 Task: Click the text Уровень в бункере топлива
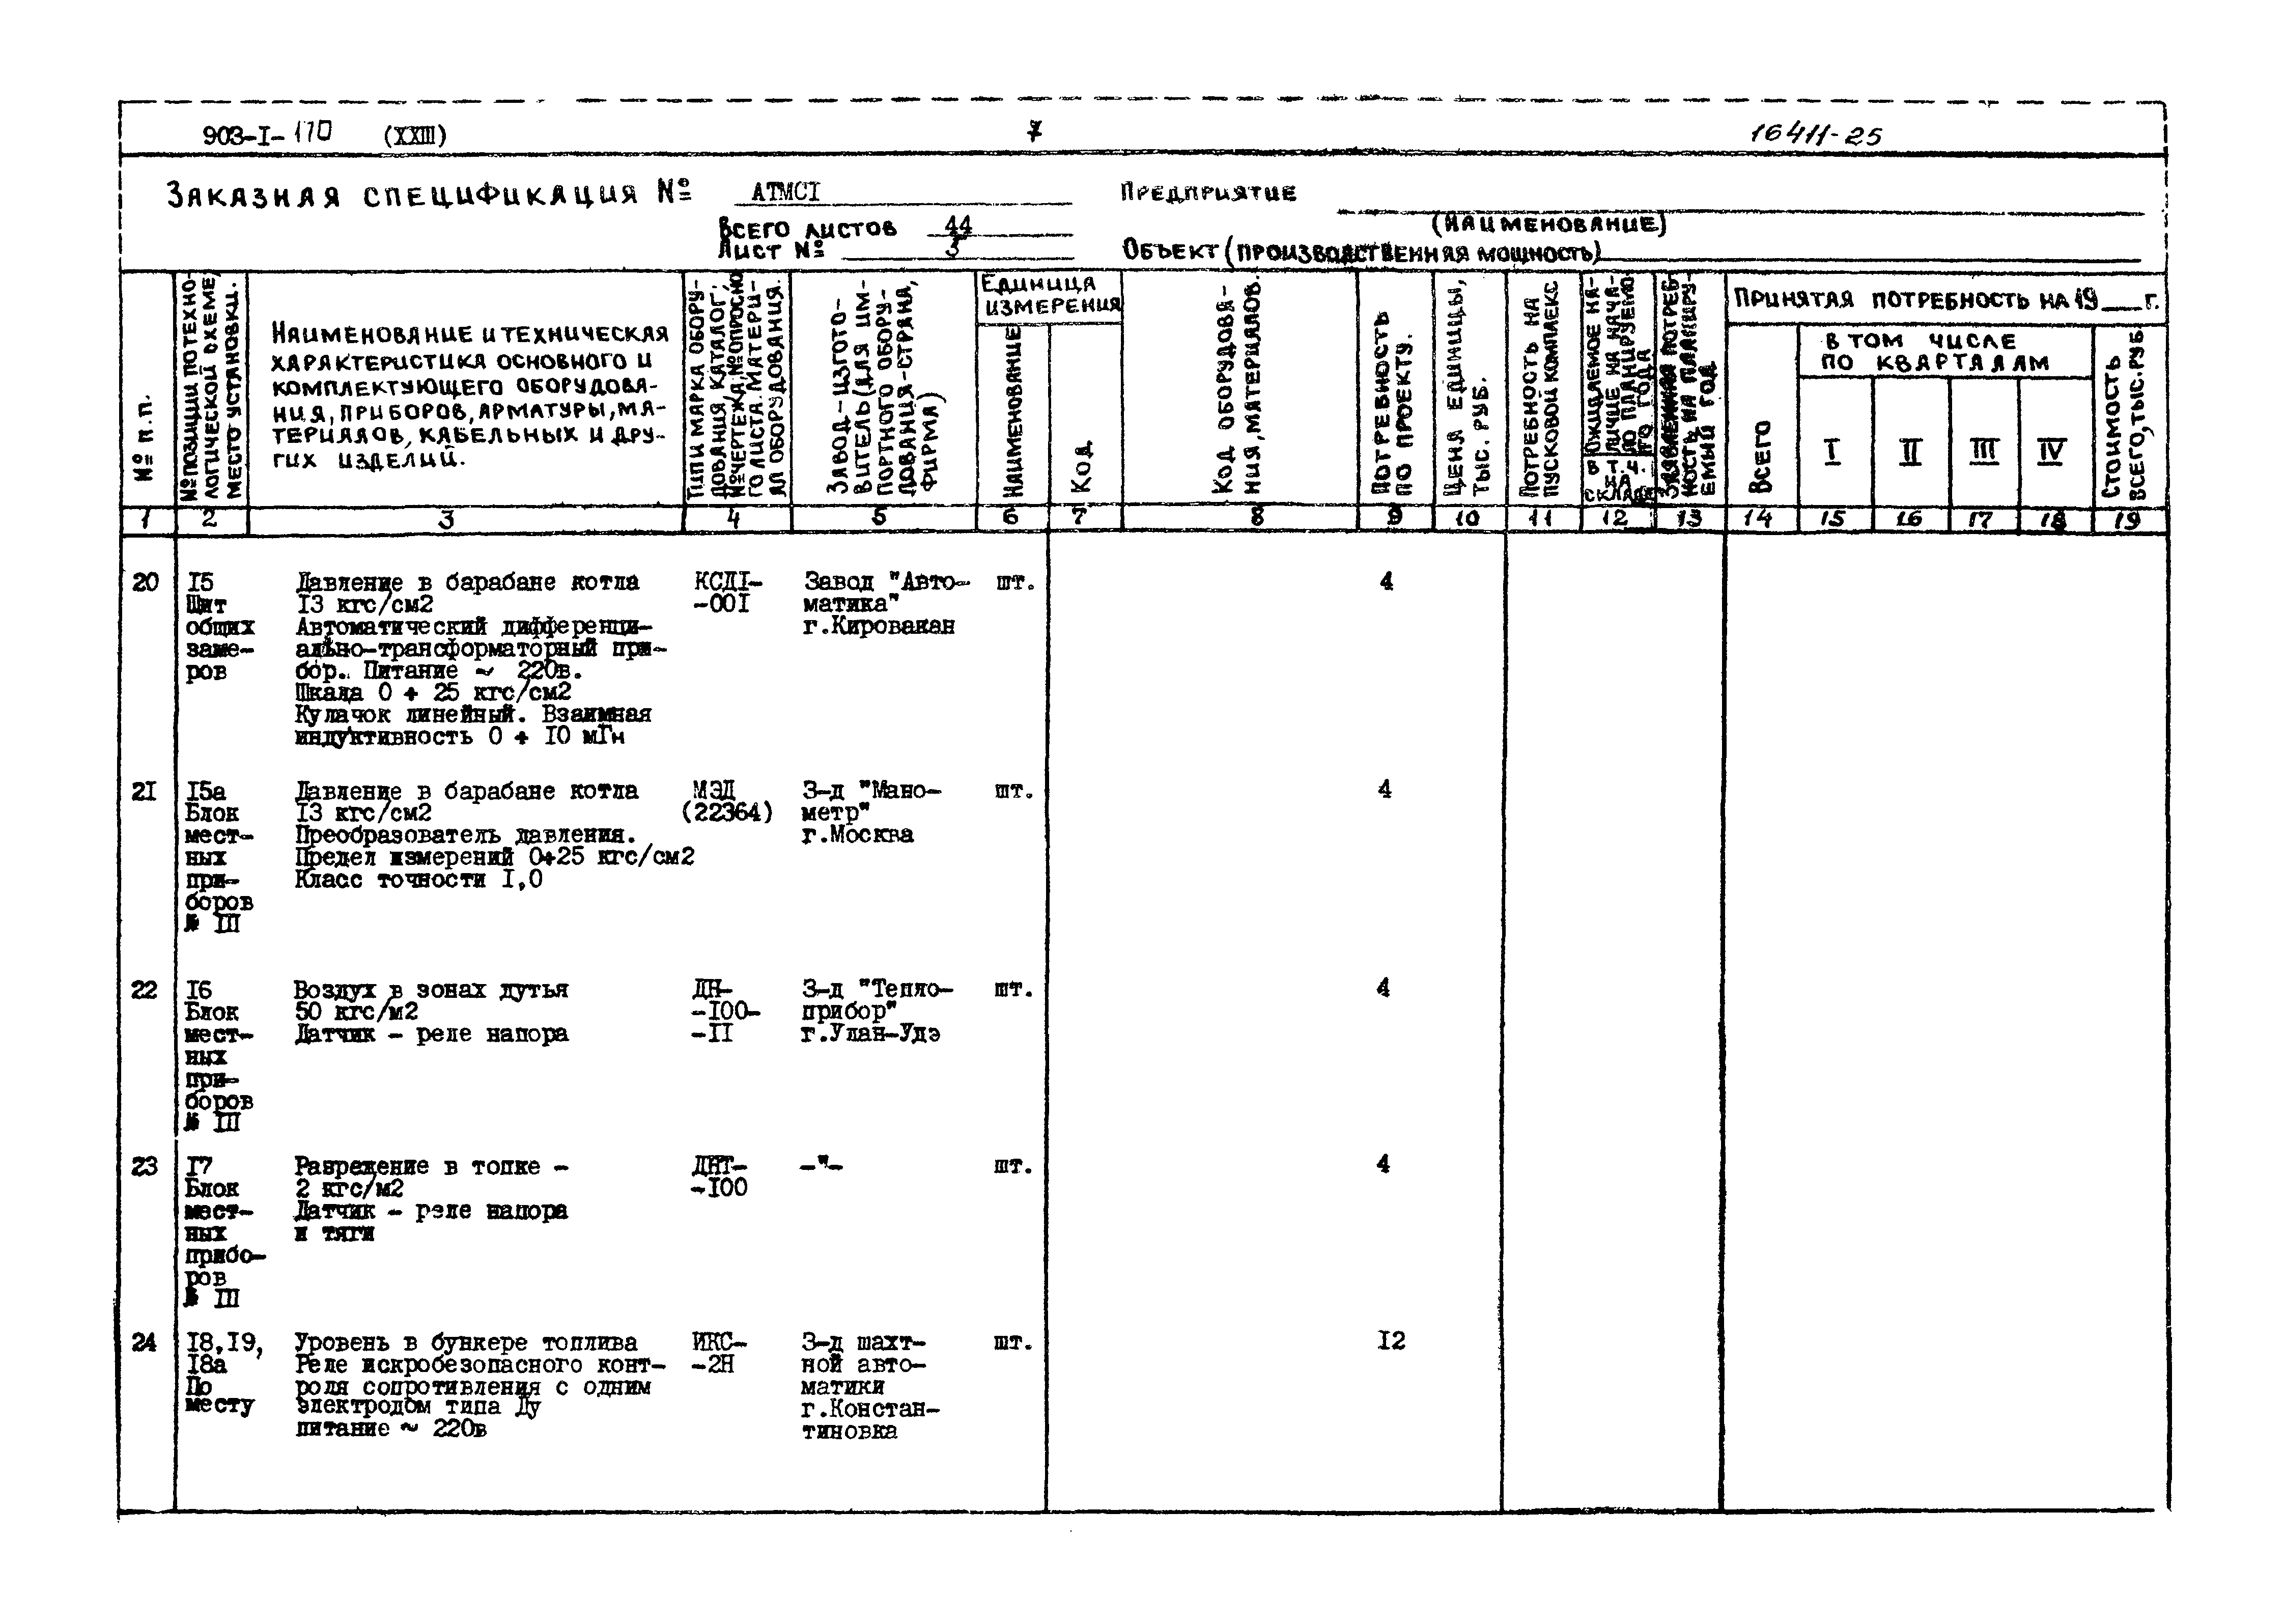pos(466,1342)
